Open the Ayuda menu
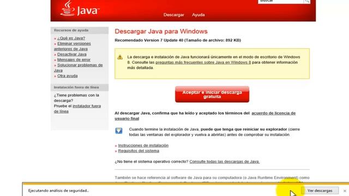349x196 pixels. coord(198,15)
